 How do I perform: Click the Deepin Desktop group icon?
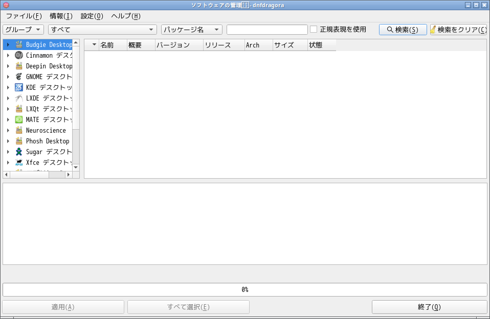click(19, 66)
